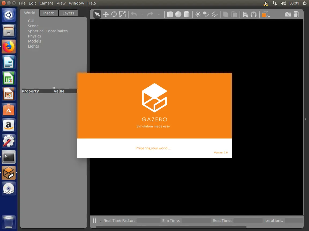Image resolution: width=309 pixels, height=231 pixels.
Task: Open the data logging tool
Action: (296, 14)
